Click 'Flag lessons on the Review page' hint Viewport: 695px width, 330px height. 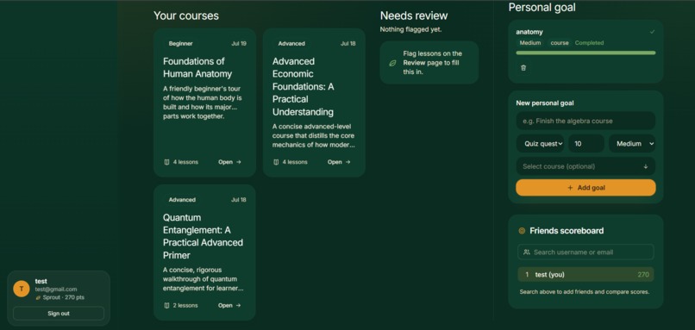pos(433,62)
